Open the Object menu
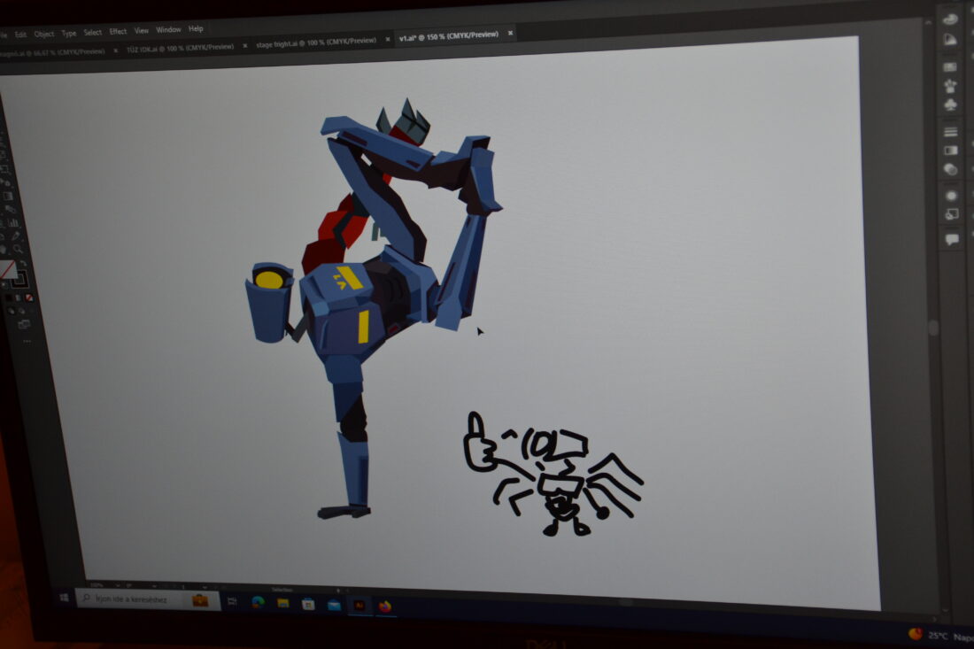 pyautogui.click(x=44, y=34)
